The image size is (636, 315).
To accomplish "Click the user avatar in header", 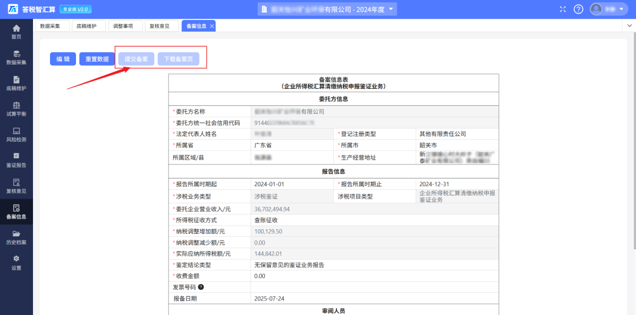I will click(x=595, y=9).
